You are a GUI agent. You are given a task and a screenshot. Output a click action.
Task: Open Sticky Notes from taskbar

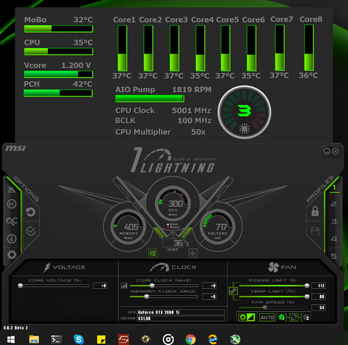click(101, 339)
